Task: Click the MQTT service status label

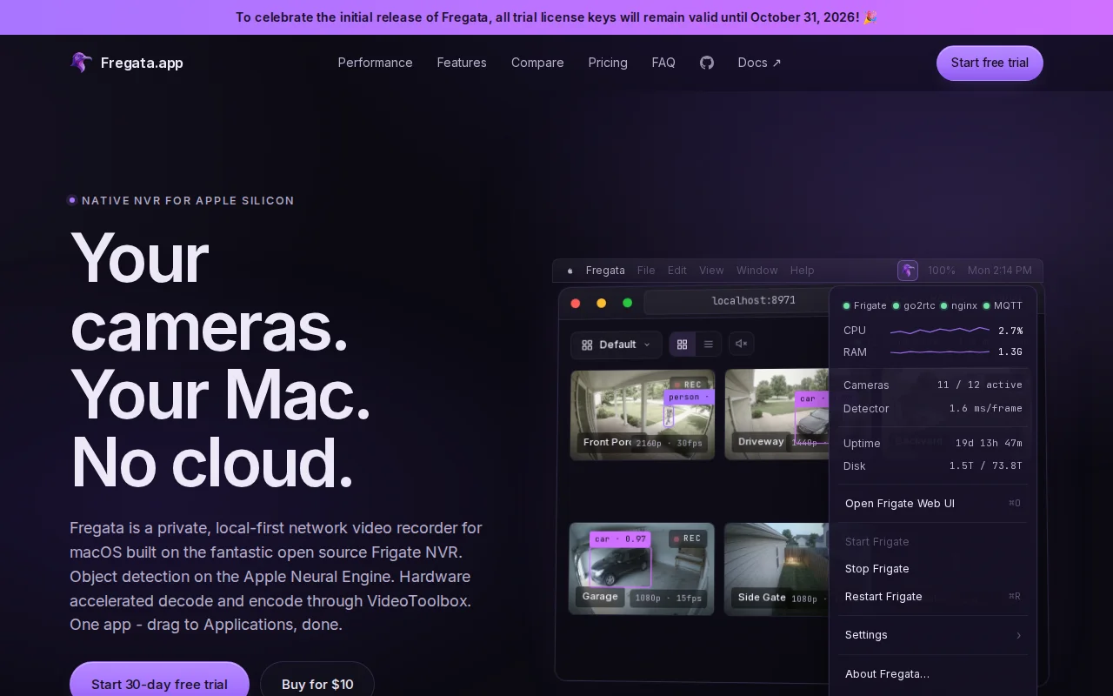Action: [1009, 306]
